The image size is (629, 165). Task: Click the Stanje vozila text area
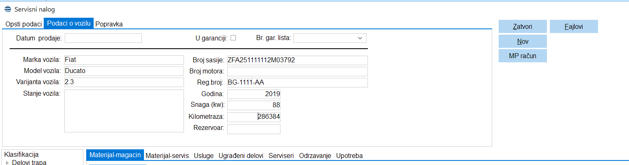pyautogui.click(x=124, y=111)
